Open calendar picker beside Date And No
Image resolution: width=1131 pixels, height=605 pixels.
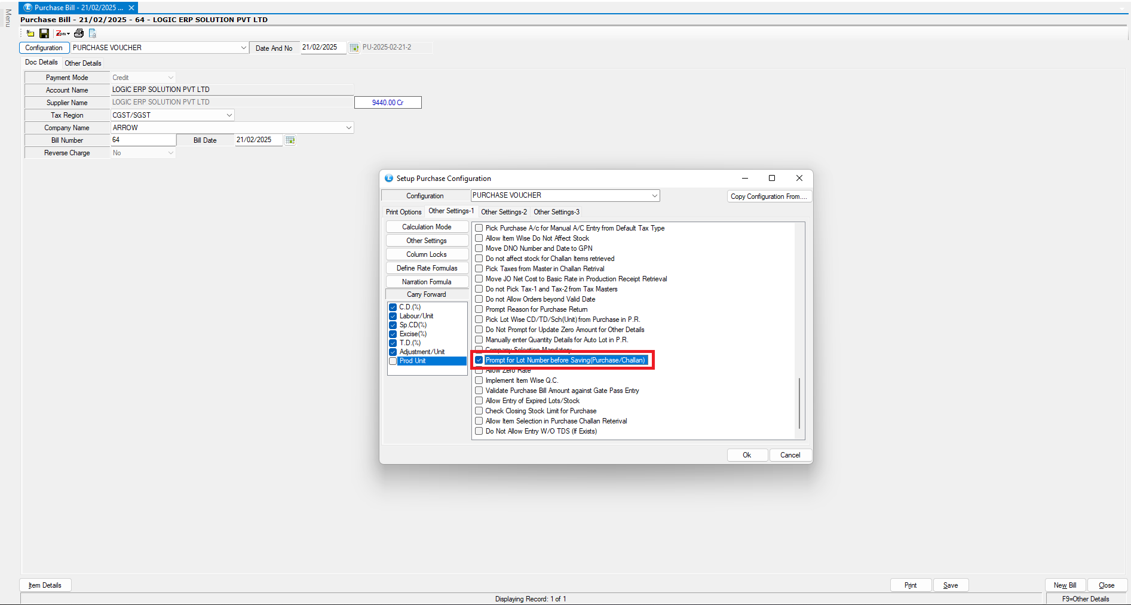[354, 48]
